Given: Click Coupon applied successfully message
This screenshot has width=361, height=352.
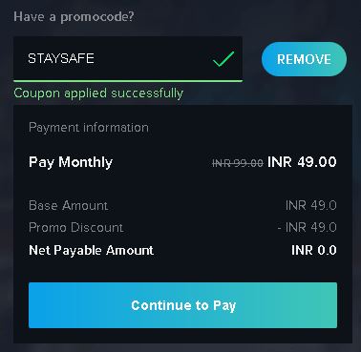Looking at the screenshot, I should [98, 93].
